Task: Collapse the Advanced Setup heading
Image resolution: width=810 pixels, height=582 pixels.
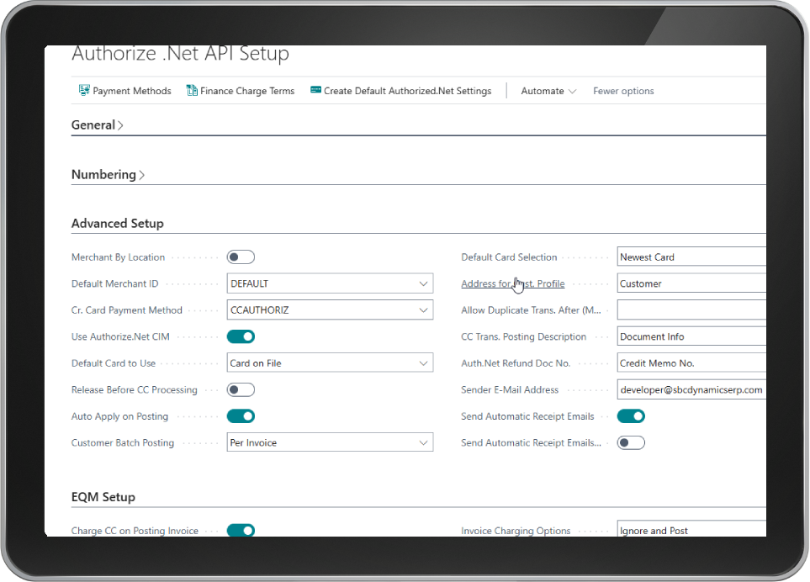Action: click(118, 223)
